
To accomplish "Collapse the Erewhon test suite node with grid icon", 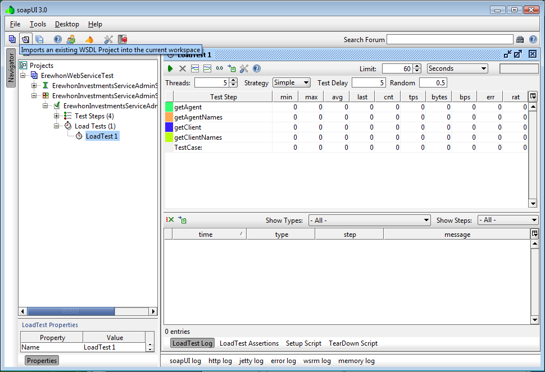I will (x=34, y=95).
